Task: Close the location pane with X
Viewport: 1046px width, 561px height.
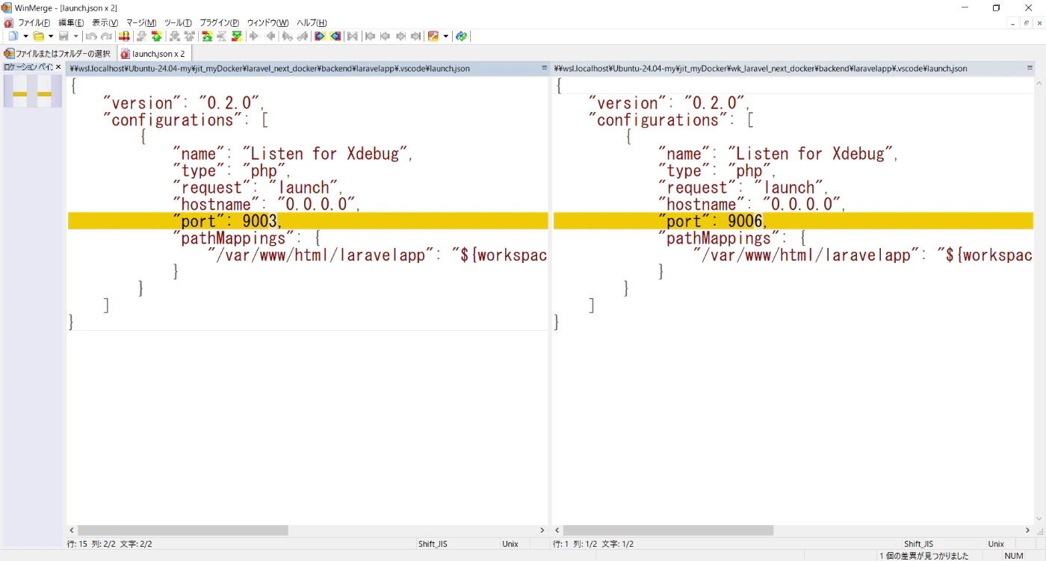Action: pos(58,67)
